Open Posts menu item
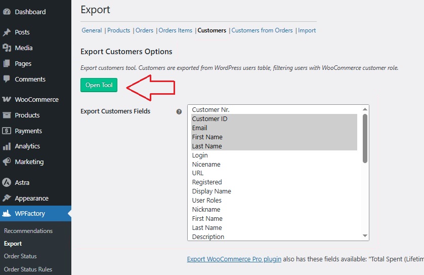 22,32
